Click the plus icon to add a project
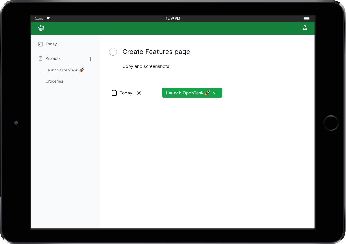The width and height of the screenshot is (346, 244). [90, 59]
